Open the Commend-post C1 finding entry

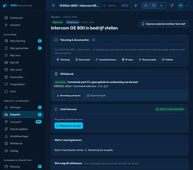(x=120, y=84)
